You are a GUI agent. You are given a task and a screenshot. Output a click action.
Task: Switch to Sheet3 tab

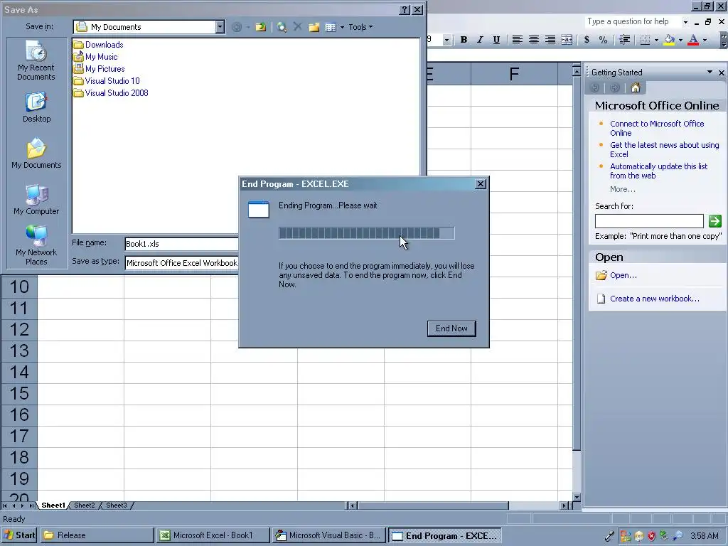tap(116, 505)
